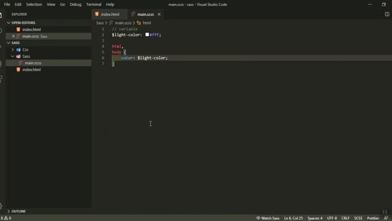The width and height of the screenshot is (392, 221).
Task: Click the main.scss breadcrumb segment
Action: pos(123,23)
